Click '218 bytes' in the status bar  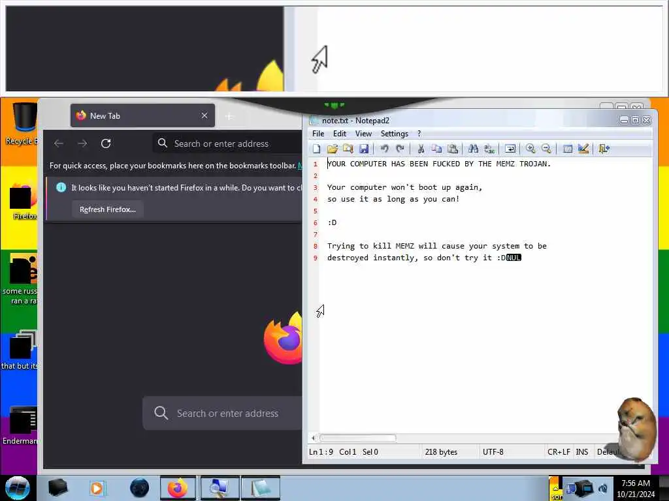pyautogui.click(x=441, y=452)
